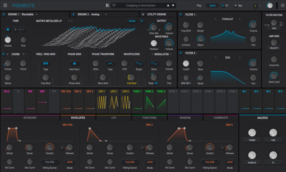The height and width of the screenshot is (172, 286).
Task: Open the settings gear icon
Action: (282, 6)
